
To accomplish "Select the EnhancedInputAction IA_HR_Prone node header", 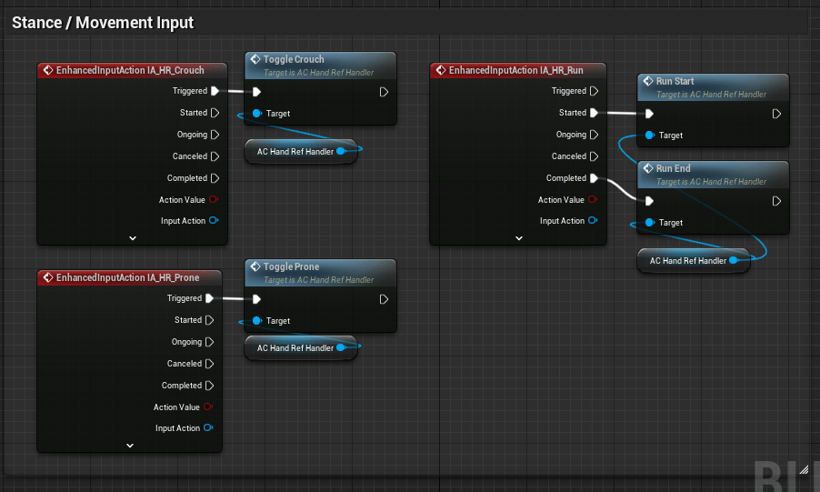I will click(127, 277).
